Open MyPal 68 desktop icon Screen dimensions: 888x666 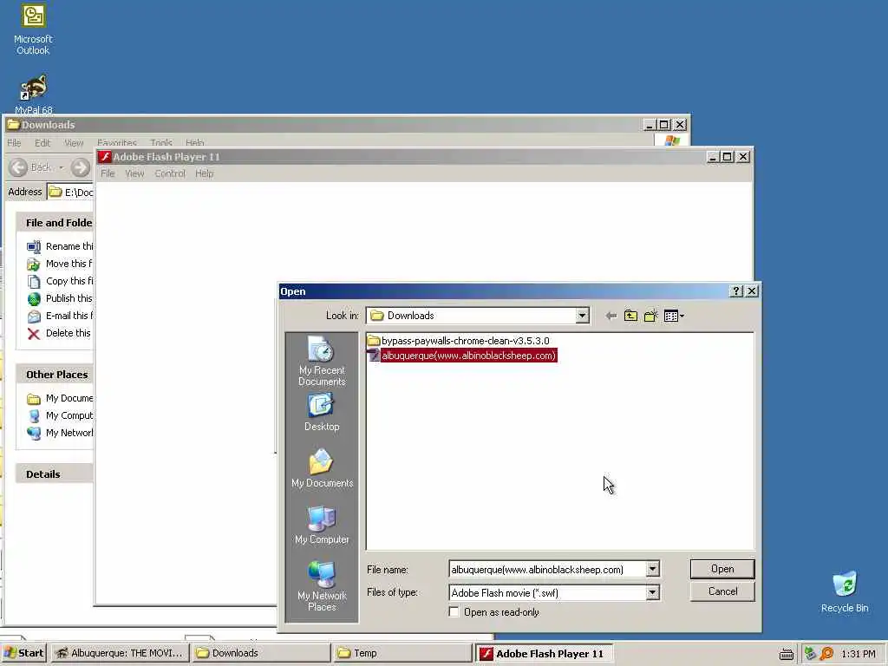(x=33, y=94)
